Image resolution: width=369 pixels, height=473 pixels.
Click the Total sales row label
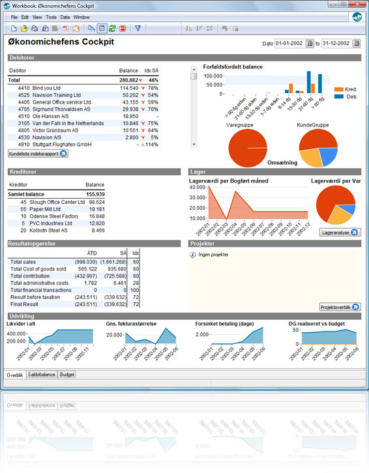click(x=23, y=262)
